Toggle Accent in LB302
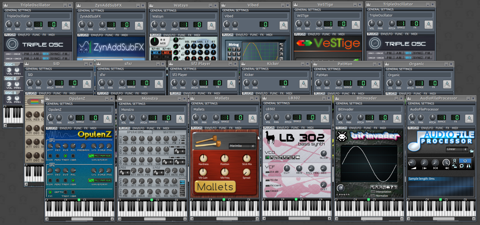480x225 pixels. [268, 186]
